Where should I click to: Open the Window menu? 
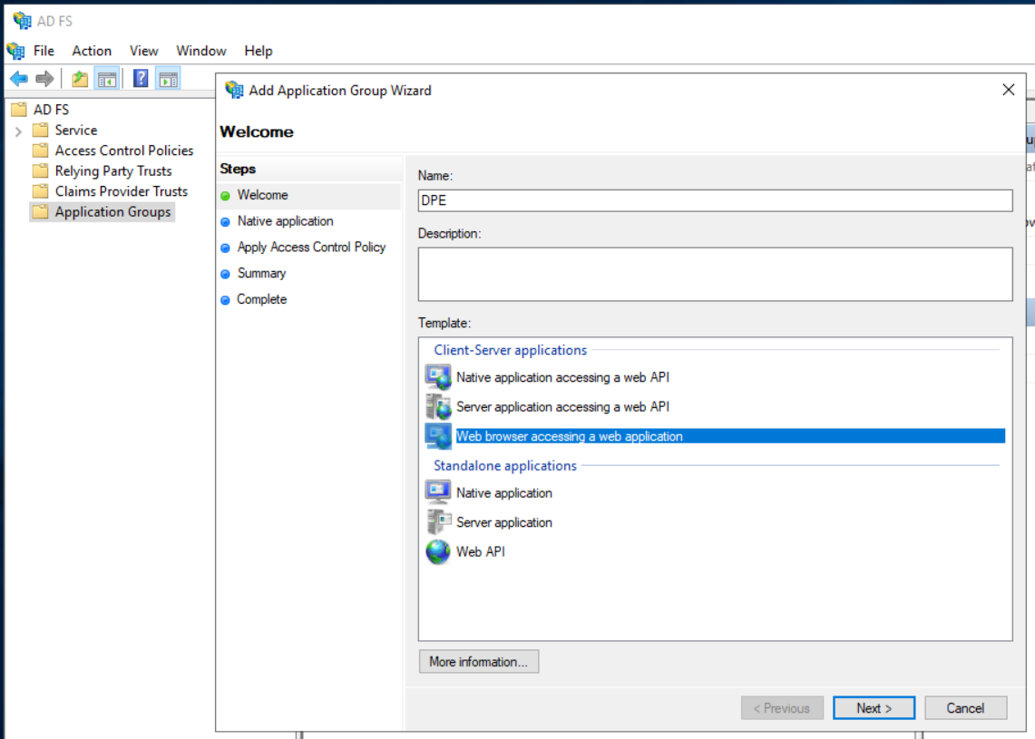(200, 51)
